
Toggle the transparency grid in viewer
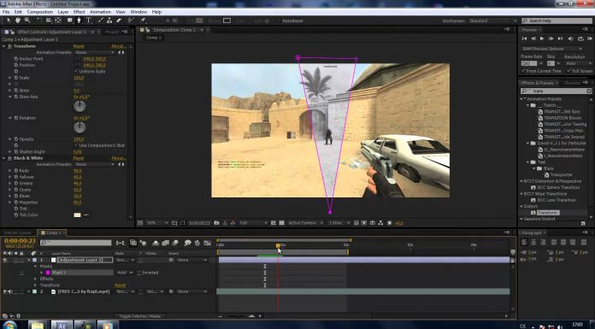click(281, 223)
